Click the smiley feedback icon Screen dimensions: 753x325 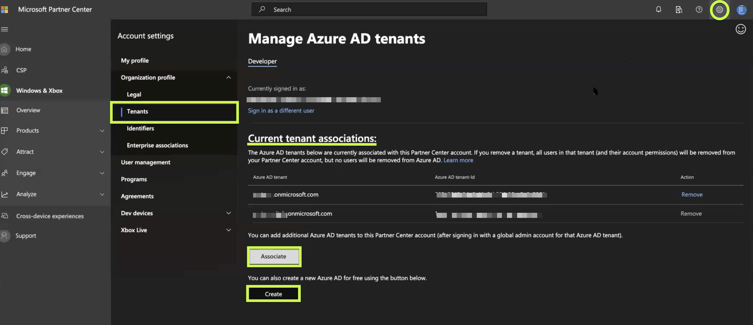(740, 29)
